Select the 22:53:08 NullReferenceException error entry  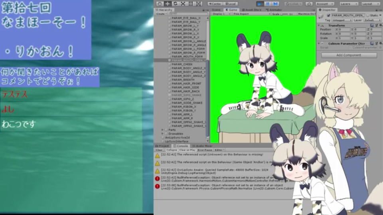point(223,187)
